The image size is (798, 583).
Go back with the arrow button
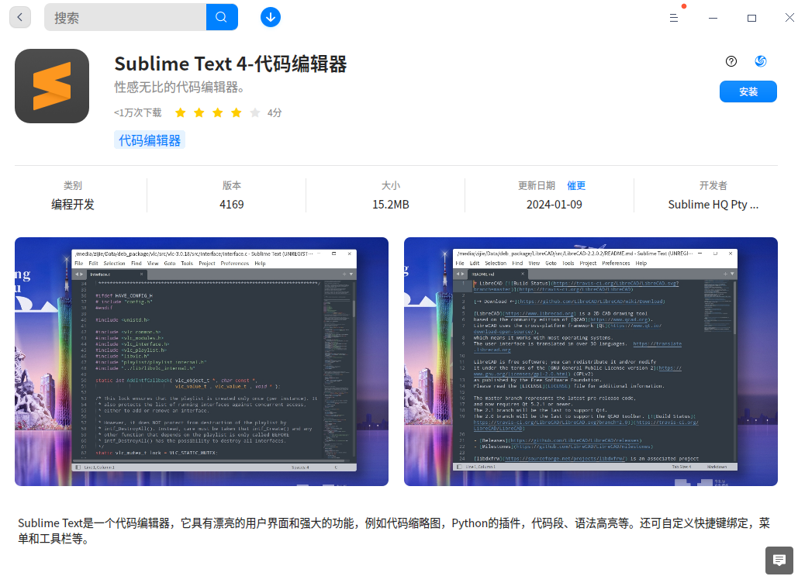[20, 17]
